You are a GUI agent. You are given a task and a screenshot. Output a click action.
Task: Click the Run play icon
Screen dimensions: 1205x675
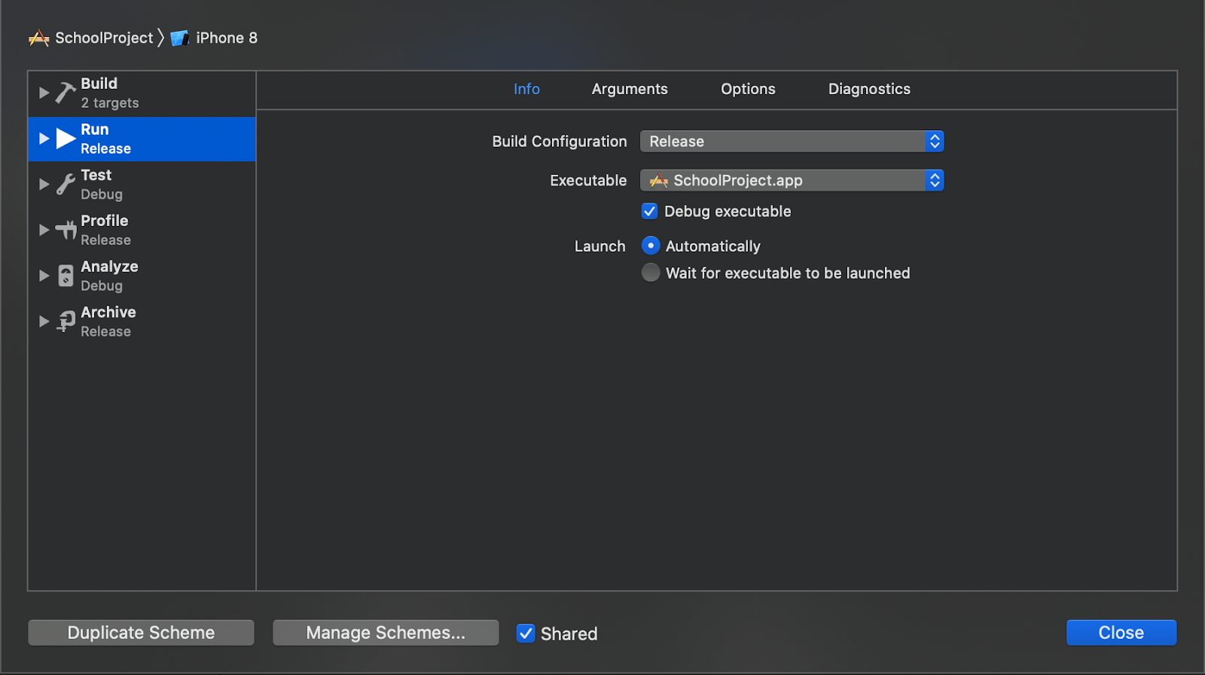point(66,139)
